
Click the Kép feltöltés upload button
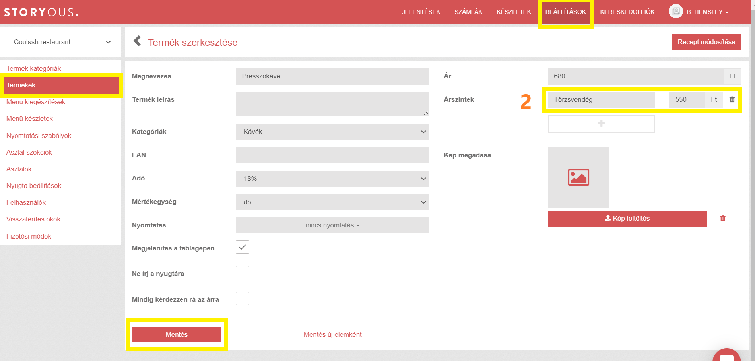click(627, 218)
